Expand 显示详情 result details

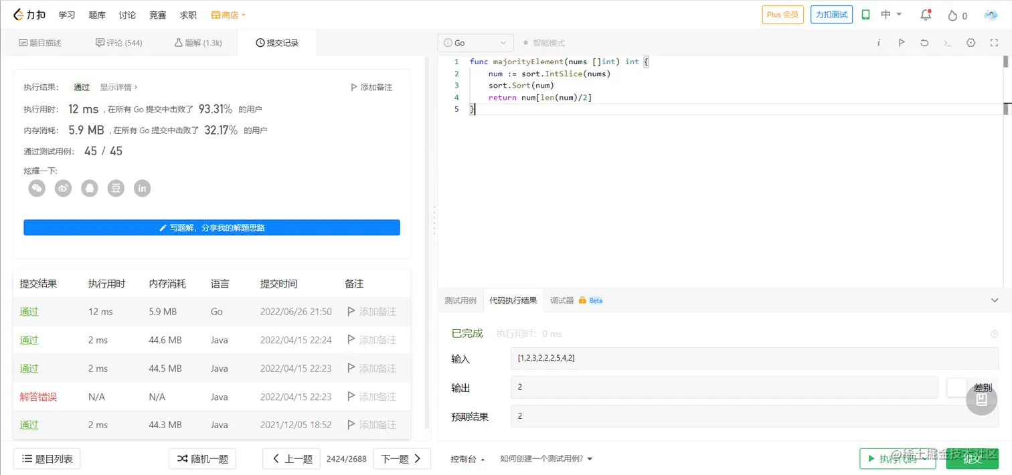coord(119,87)
